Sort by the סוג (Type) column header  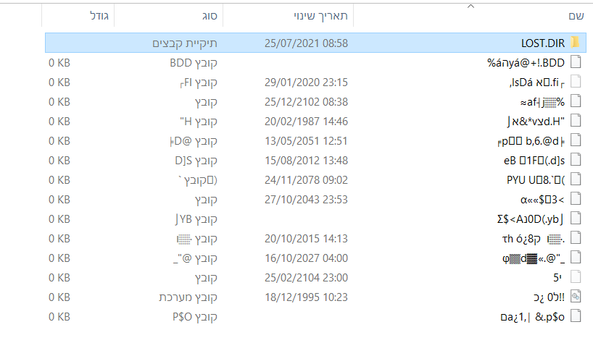(x=210, y=15)
